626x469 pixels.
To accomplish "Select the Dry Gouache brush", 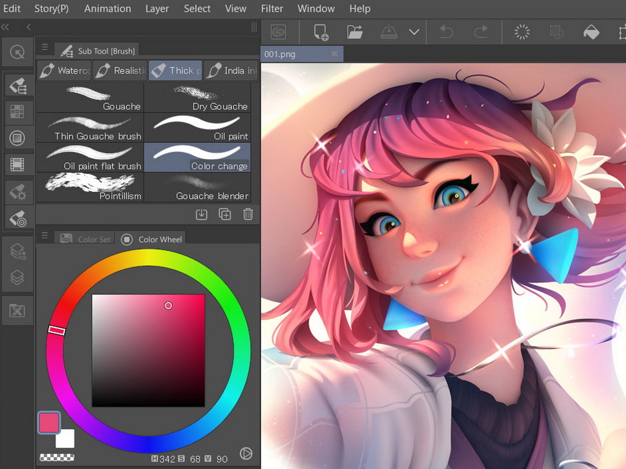I will [197, 98].
